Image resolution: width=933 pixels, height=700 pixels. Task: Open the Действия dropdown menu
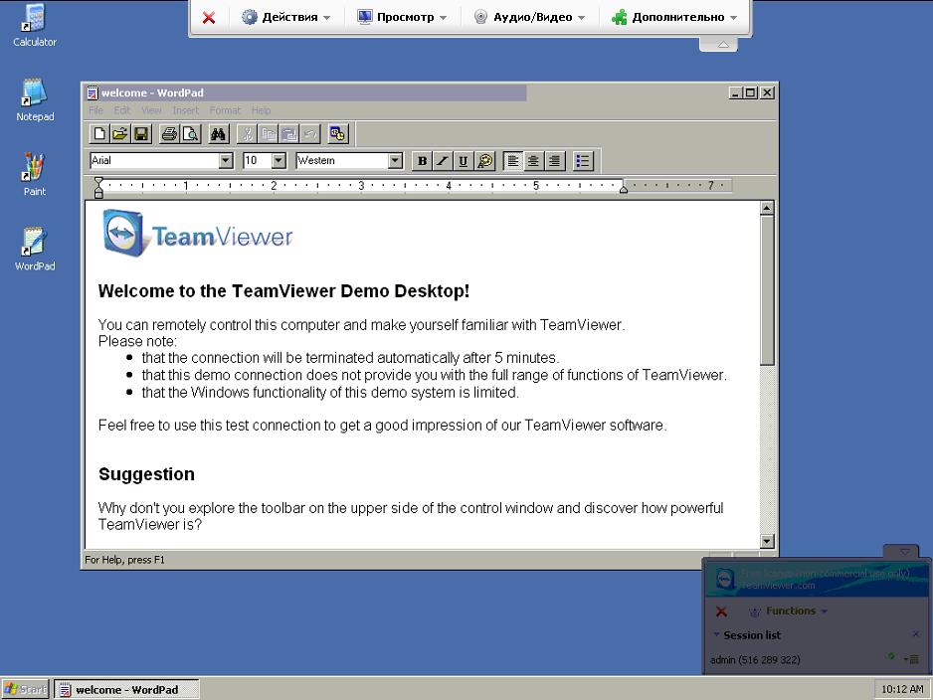286,17
